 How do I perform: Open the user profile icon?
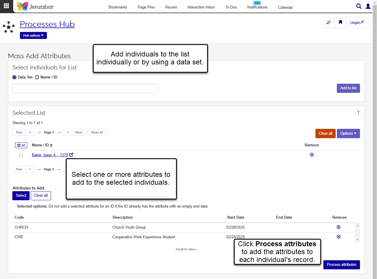pos(368,6)
